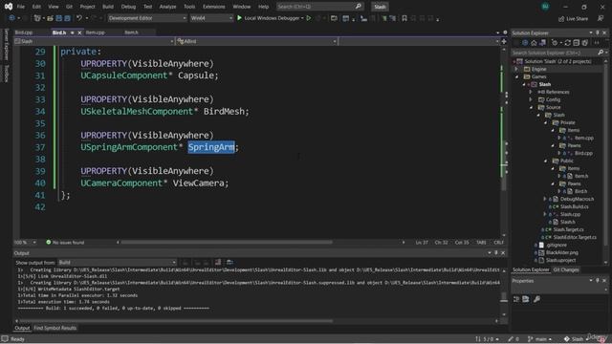Click the split editor icon above scrollbar
The image size is (612, 344).
click(504, 41)
